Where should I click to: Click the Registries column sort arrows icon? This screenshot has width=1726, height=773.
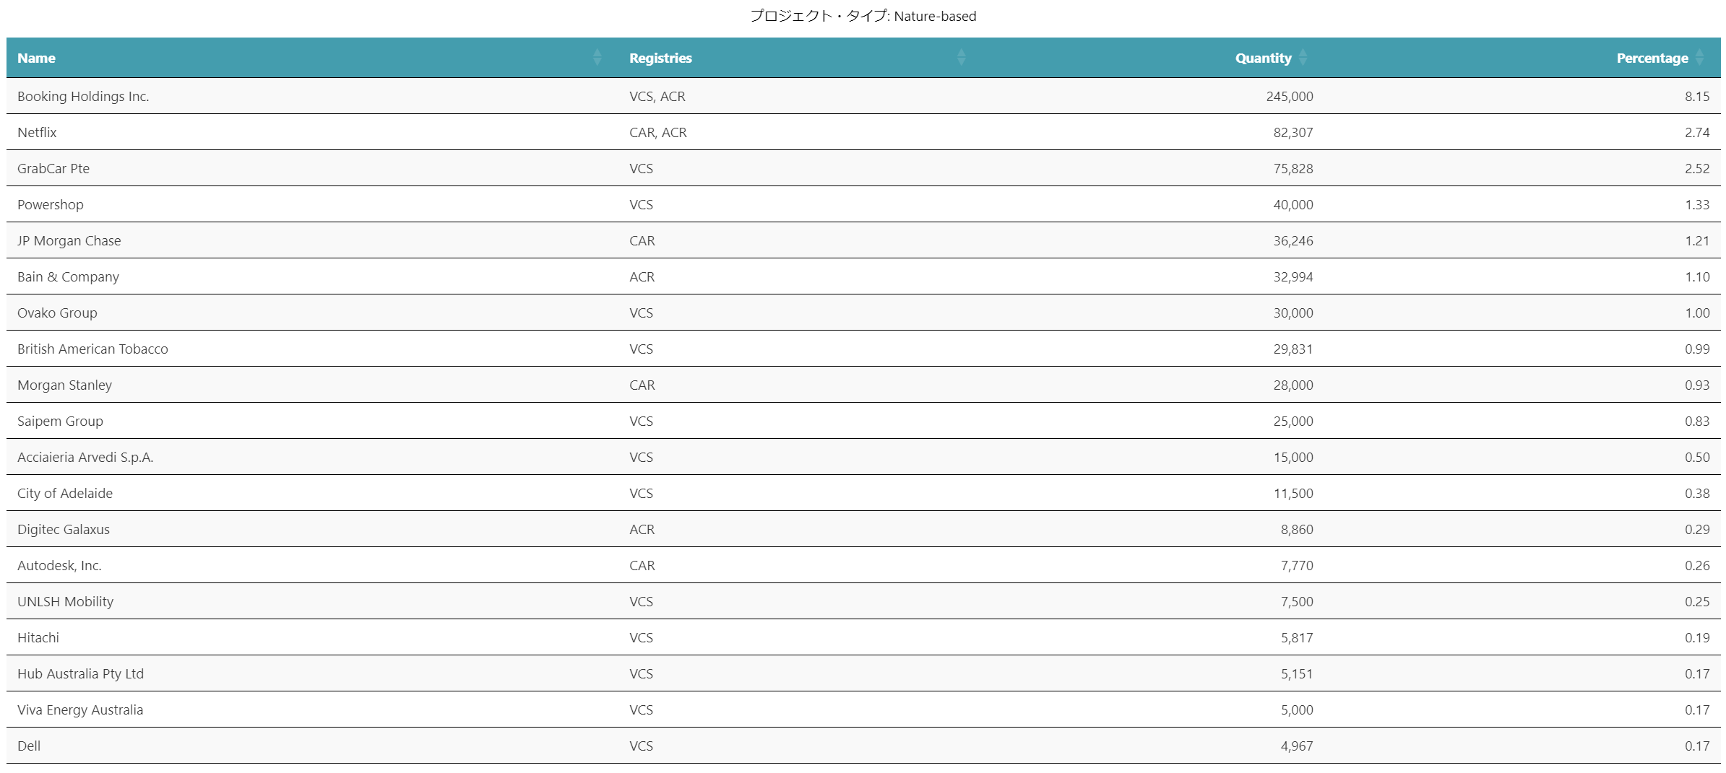coord(961,58)
